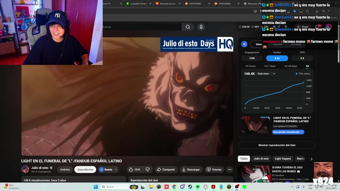The image size is (340, 191).
Task: Click See similar thumbnails button
Action: [288, 132]
